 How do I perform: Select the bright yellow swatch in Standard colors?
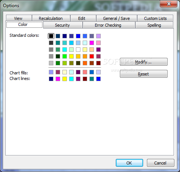click(71, 56)
